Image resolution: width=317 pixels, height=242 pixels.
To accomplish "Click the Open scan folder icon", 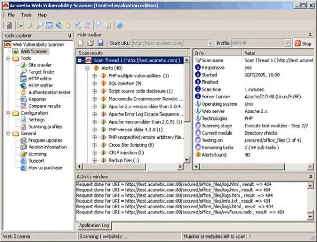I will [x=90, y=43].
